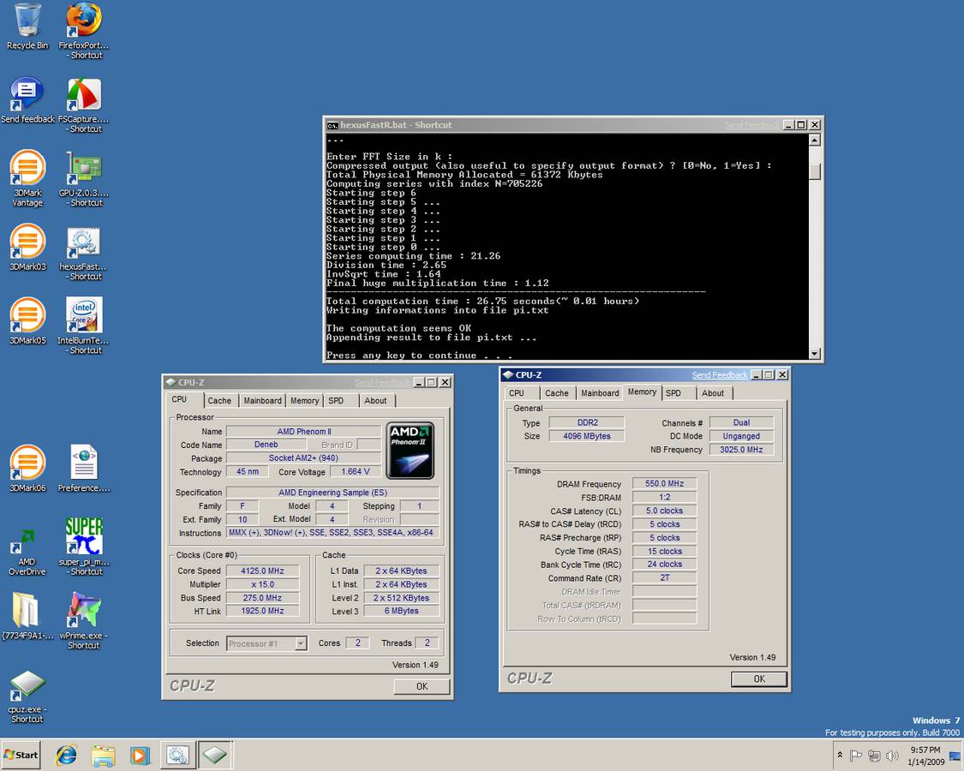This screenshot has height=771, width=964.
Task: Select the super_pi_mod shortcut icon
Action: (x=84, y=547)
